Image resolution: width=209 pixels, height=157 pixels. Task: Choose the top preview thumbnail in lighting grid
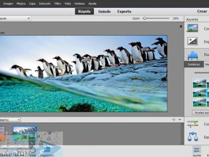(x=200, y=83)
